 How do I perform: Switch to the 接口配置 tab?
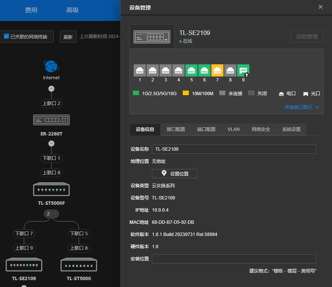click(x=176, y=129)
